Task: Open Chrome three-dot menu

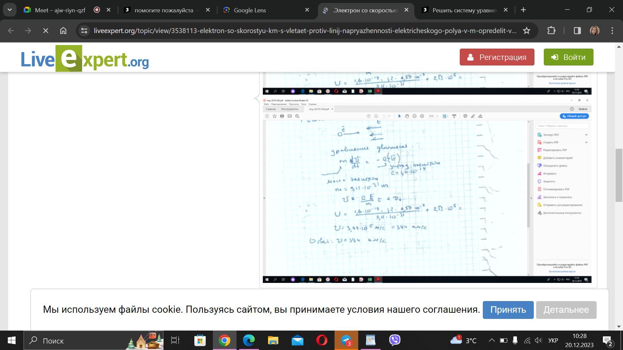Action: click(612, 31)
